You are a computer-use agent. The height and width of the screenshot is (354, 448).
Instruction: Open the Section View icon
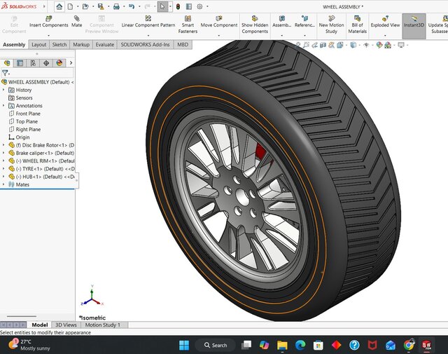point(323,45)
